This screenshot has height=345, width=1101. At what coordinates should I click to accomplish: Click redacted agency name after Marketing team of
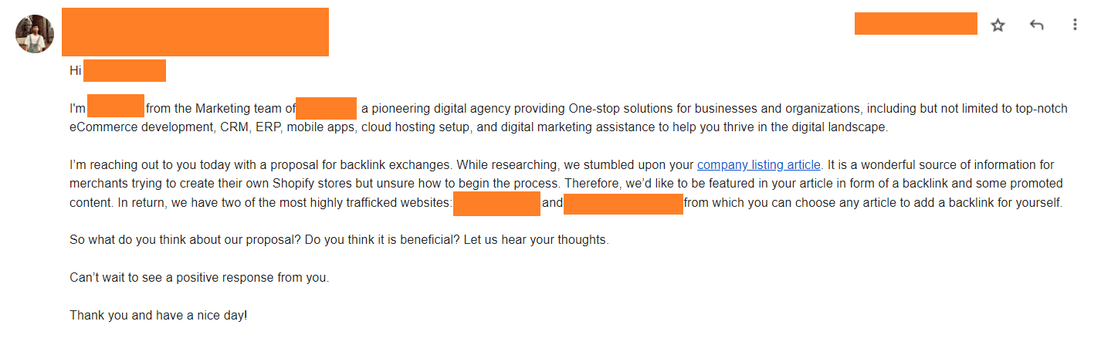(x=326, y=108)
